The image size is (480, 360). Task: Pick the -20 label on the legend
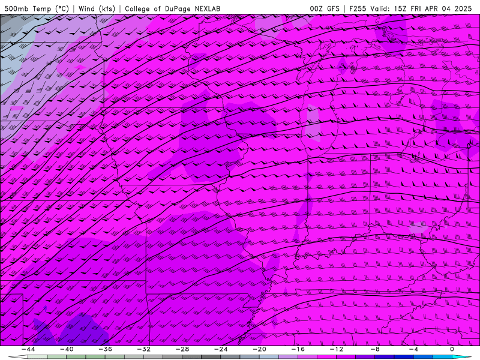[x=260, y=349]
